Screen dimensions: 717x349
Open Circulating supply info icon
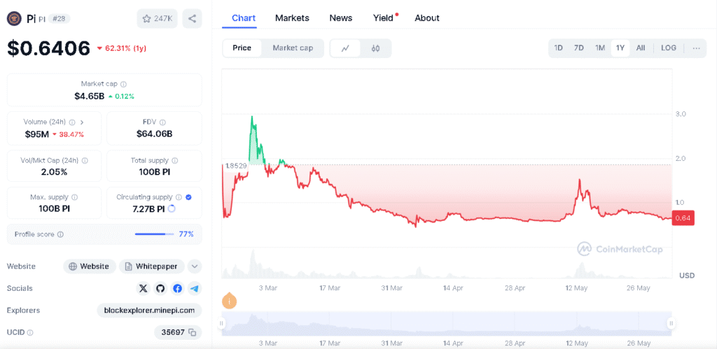pos(179,197)
